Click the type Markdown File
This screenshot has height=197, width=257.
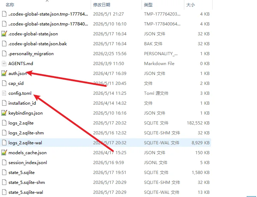(159, 64)
